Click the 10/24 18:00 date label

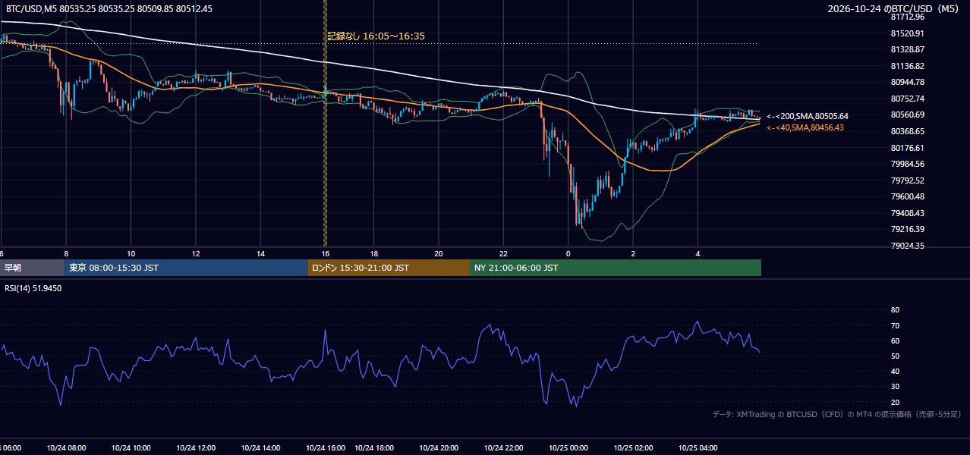click(374, 448)
